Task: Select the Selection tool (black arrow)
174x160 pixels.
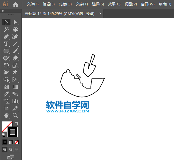Action: tap(6, 22)
